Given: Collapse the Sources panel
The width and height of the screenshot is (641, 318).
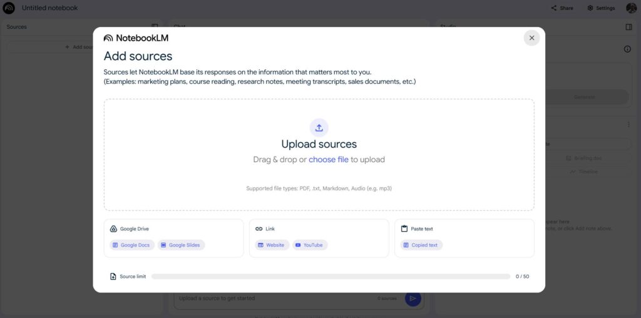Looking at the screenshot, I should (x=155, y=27).
